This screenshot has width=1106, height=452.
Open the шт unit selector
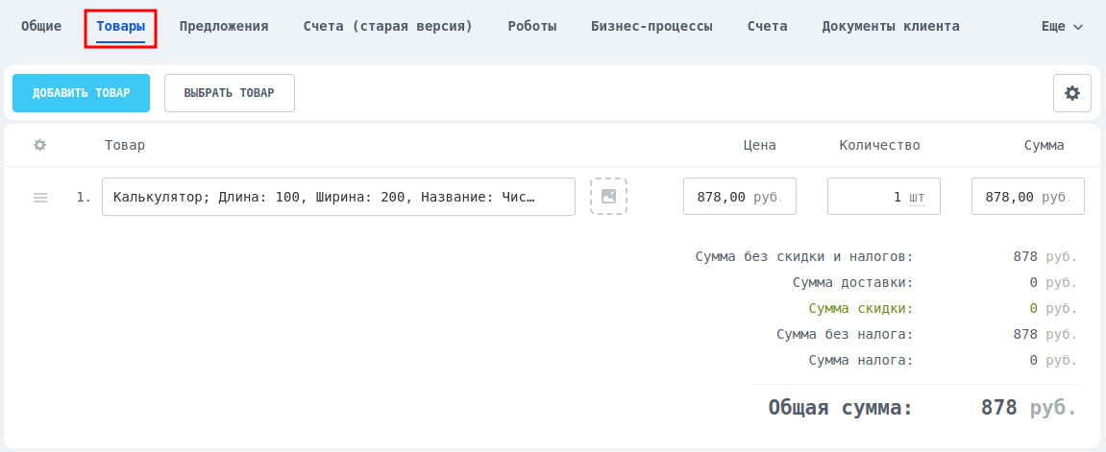[x=917, y=198]
